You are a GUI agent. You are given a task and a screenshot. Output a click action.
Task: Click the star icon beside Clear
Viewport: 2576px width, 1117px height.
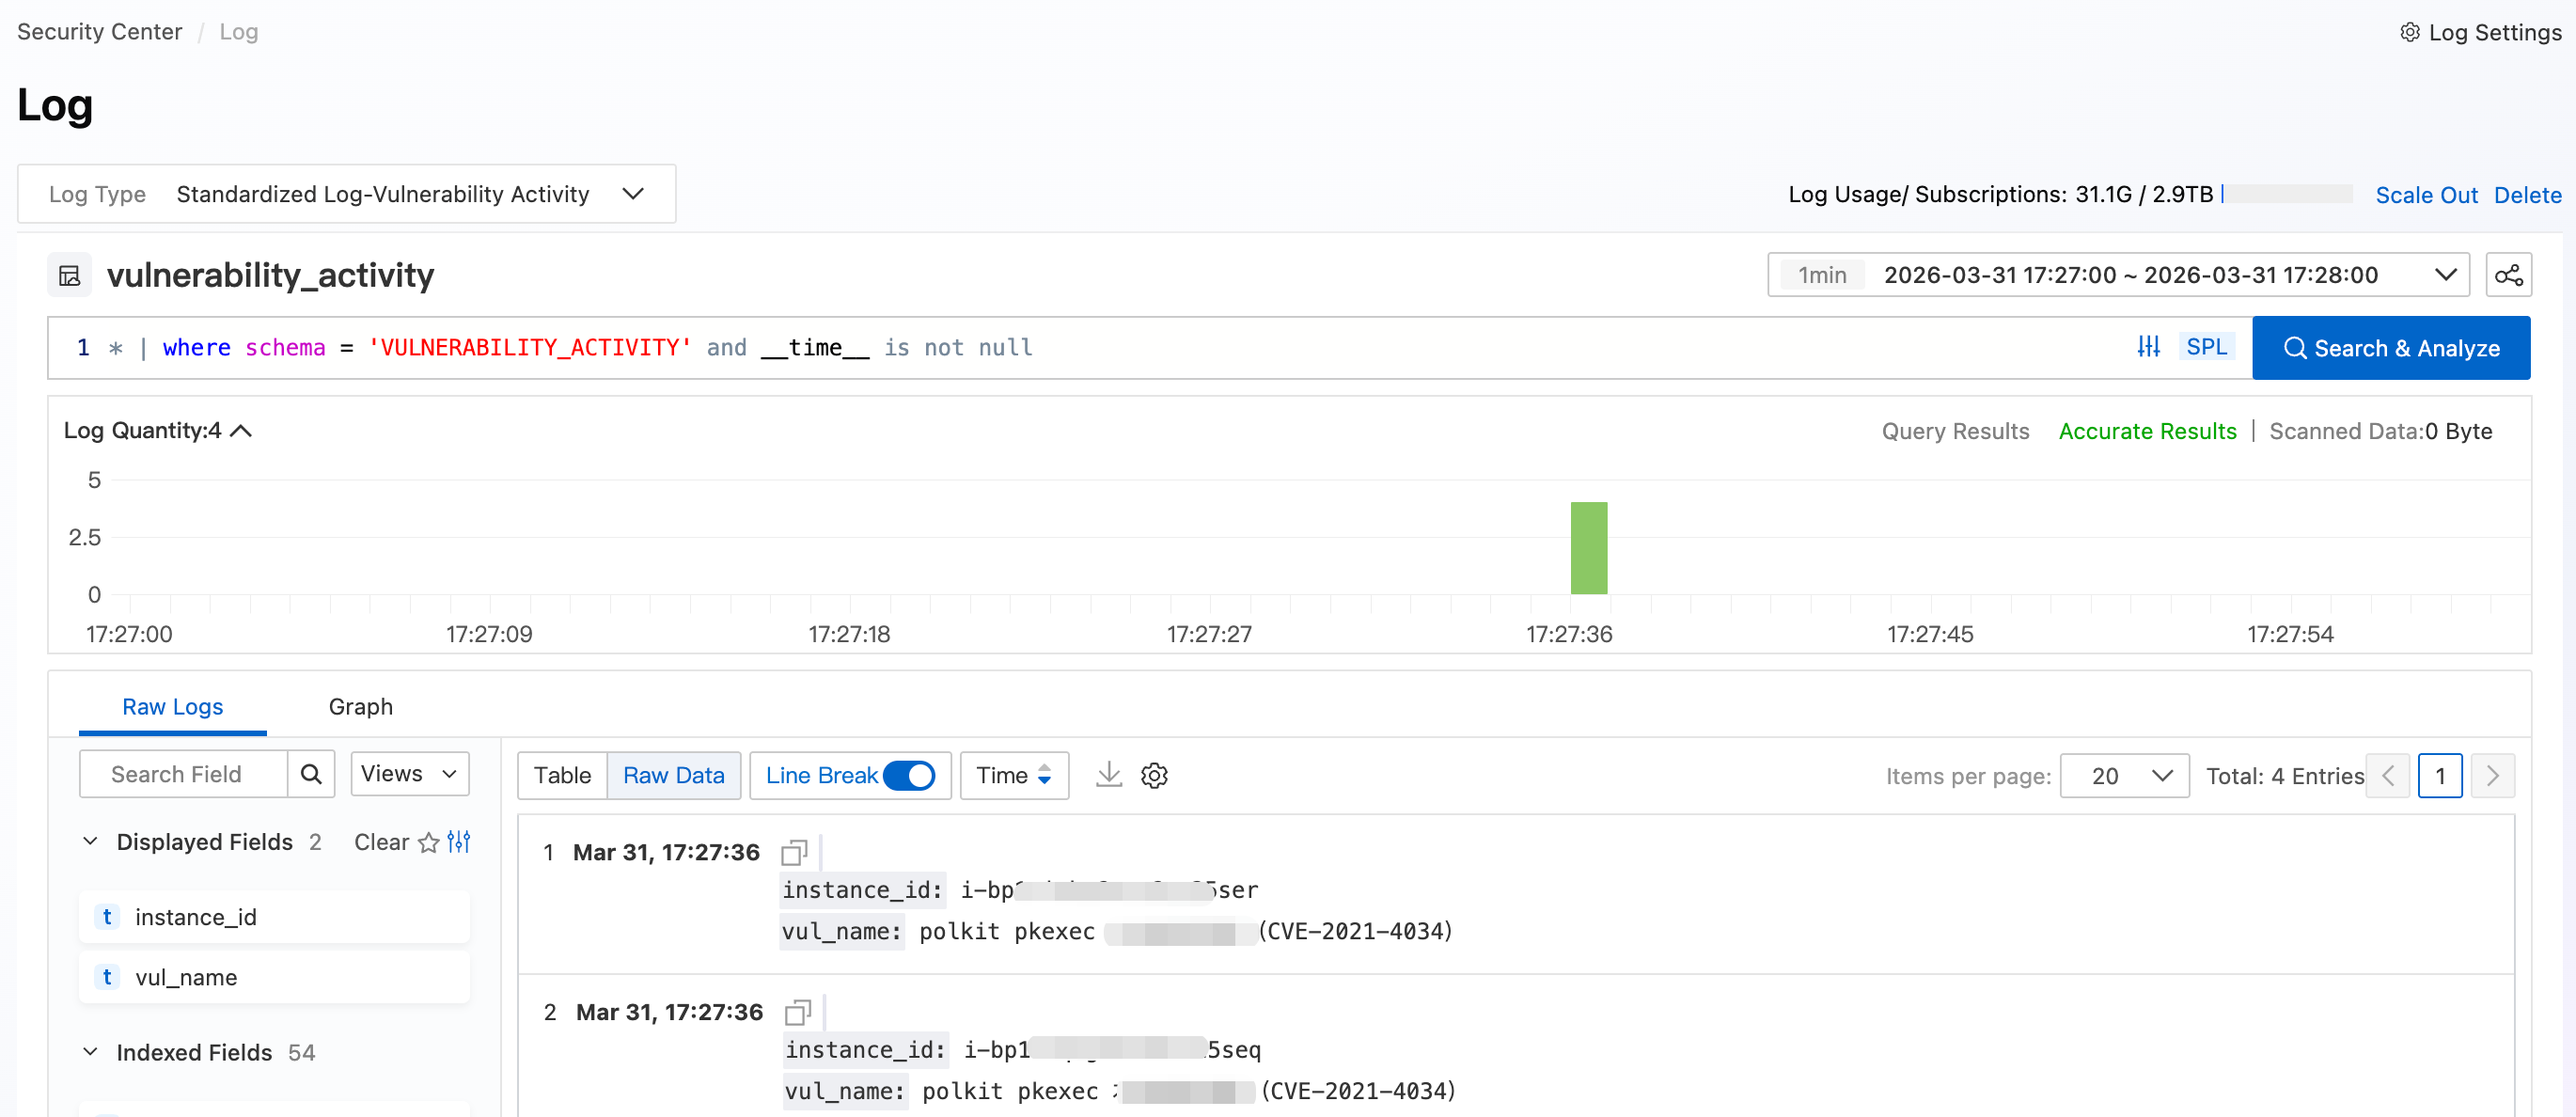coord(429,842)
